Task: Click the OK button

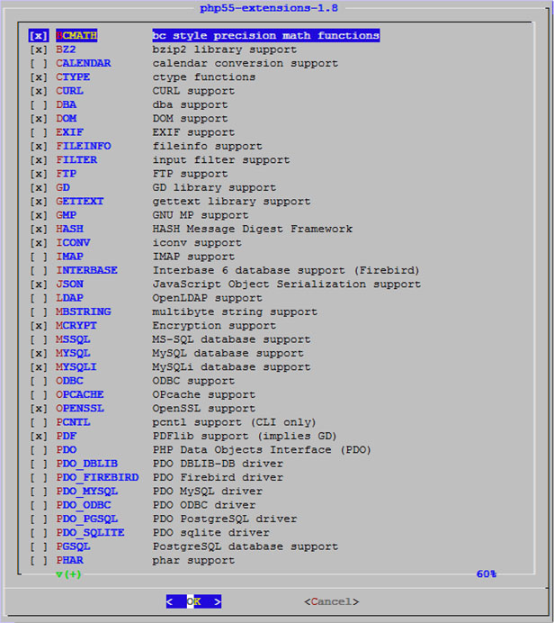Action: click(193, 601)
